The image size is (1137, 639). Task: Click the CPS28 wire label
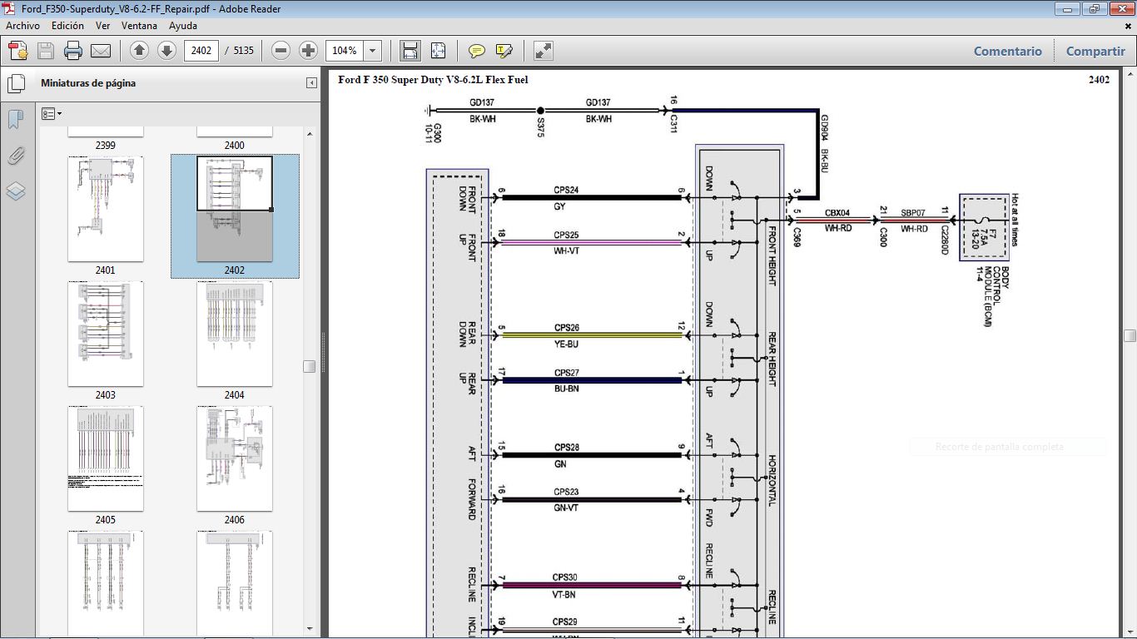tap(566, 448)
